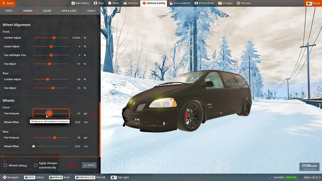The height and width of the screenshot is (181, 322).
Task: Click the Wheel Alignment section heading
Action: [x=17, y=25]
